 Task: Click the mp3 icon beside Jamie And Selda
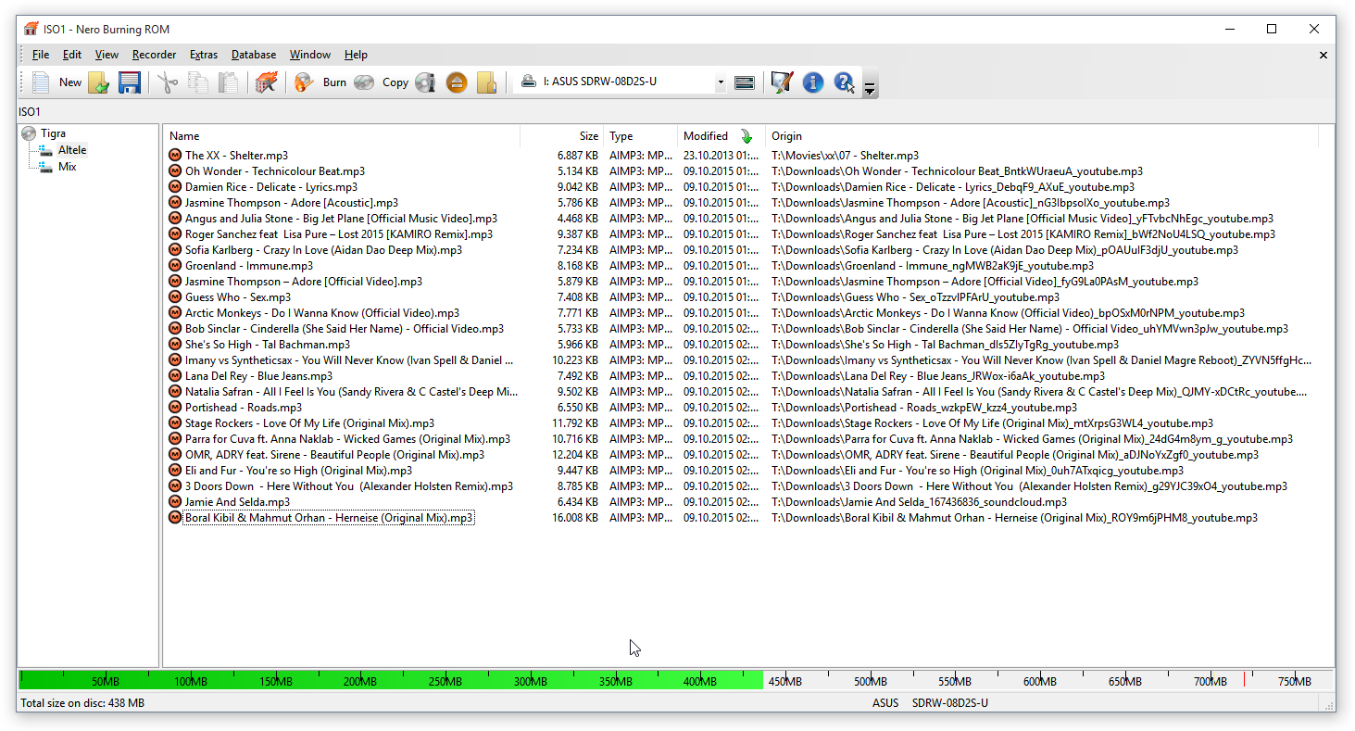(x=175, y=502)
